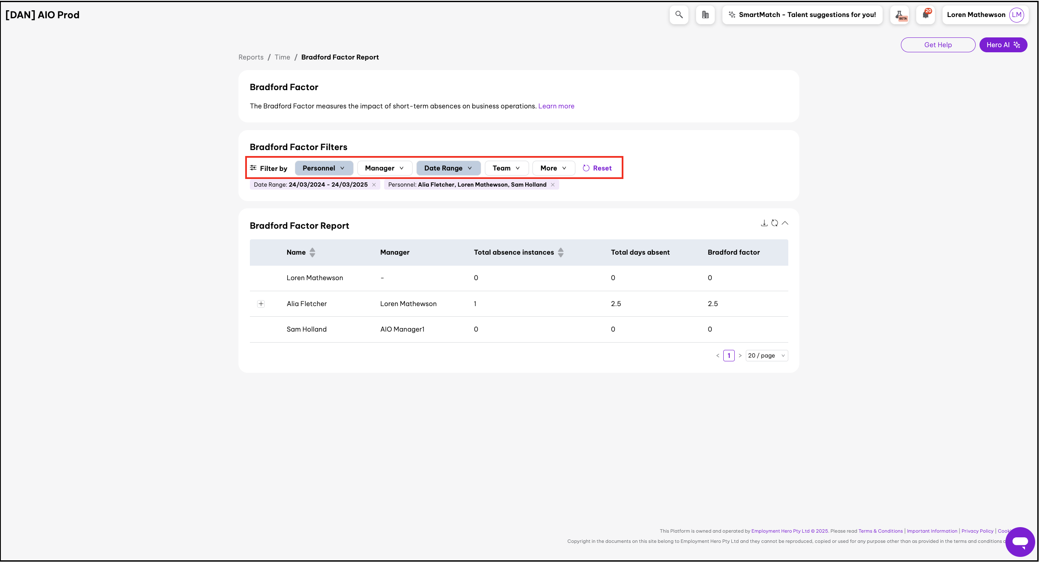The image size is (1039, 562).
Task: Open the beta flask icon
Action: (899, 15)
